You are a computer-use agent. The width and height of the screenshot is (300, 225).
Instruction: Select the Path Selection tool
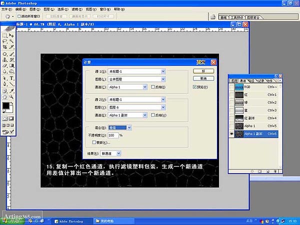pyautogui.click(x=5, y=78)
